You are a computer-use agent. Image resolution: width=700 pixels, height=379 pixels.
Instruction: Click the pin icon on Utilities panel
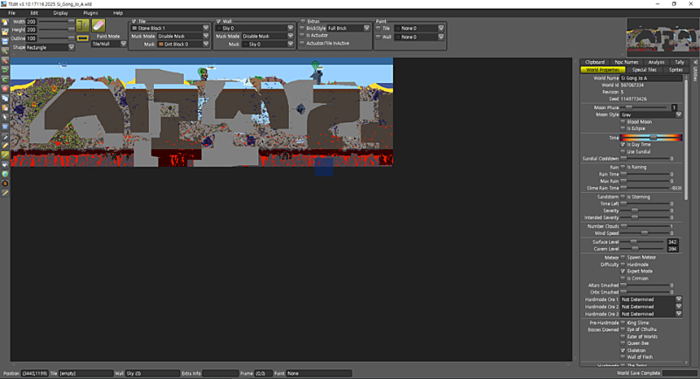(695, 62)
